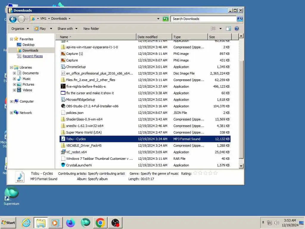305x229 pixels.
Task: Expand the Network tree node
Action: pos(12,113)
